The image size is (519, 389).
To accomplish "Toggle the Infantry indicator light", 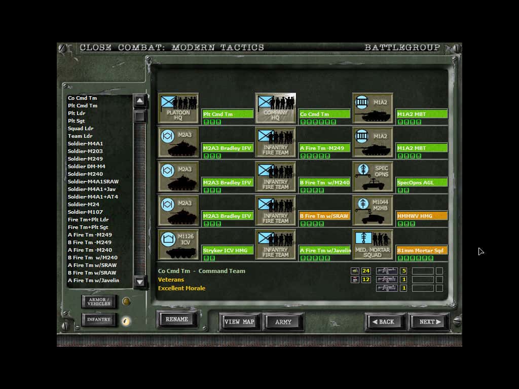I will (126, 321).
